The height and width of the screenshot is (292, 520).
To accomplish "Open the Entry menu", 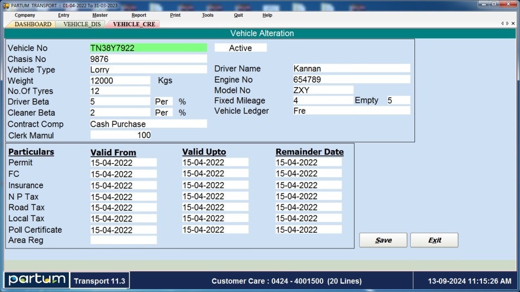I will [x=64, y=15].
